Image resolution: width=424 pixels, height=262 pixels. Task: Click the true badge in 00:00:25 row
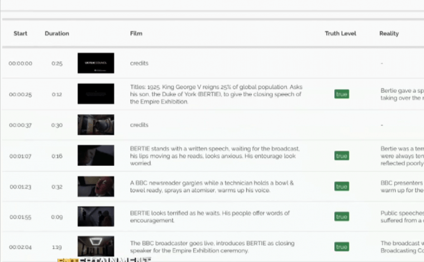pos(342,94)
